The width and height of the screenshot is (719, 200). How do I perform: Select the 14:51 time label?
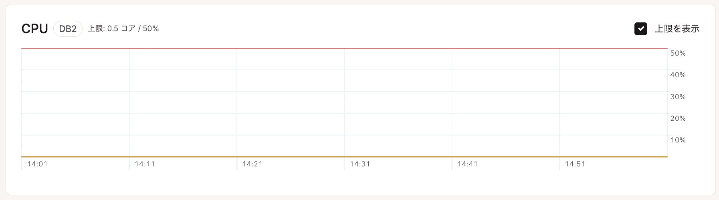[x=575, y=164]
